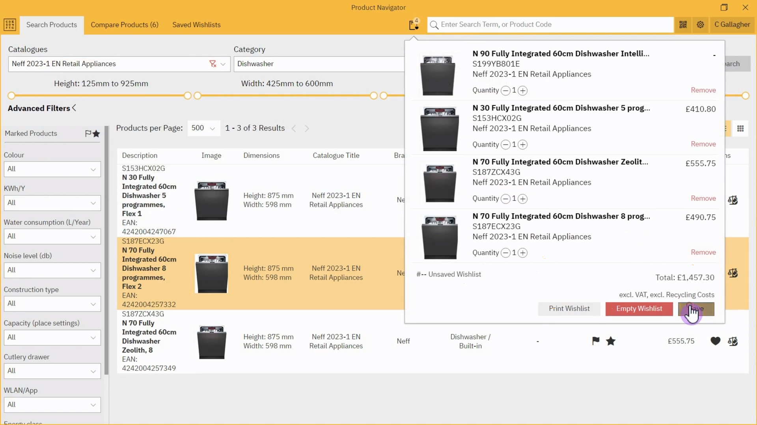757x425 pixels.
Task: Click the search magnifier icon
Action: pos(434,25)
